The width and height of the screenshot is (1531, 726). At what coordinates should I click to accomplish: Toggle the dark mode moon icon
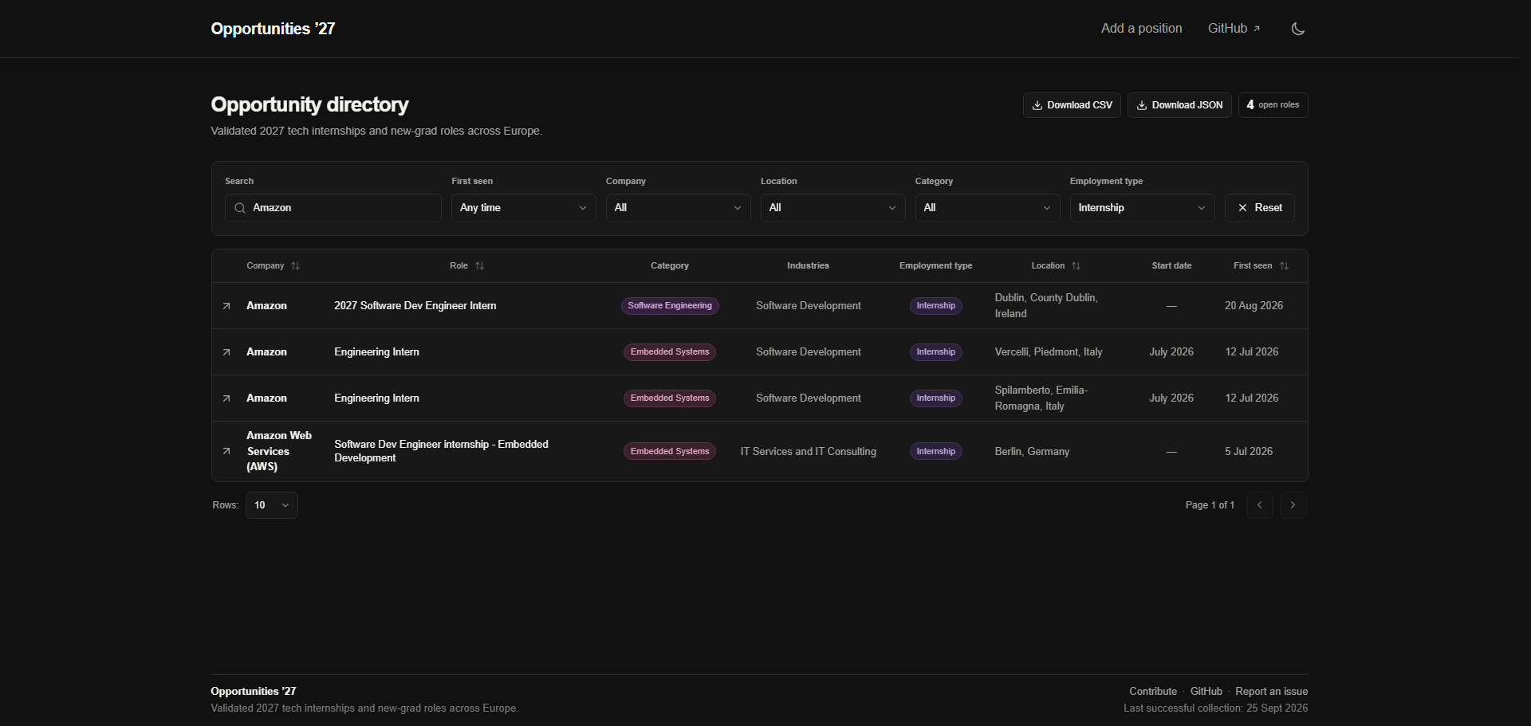1298,29
